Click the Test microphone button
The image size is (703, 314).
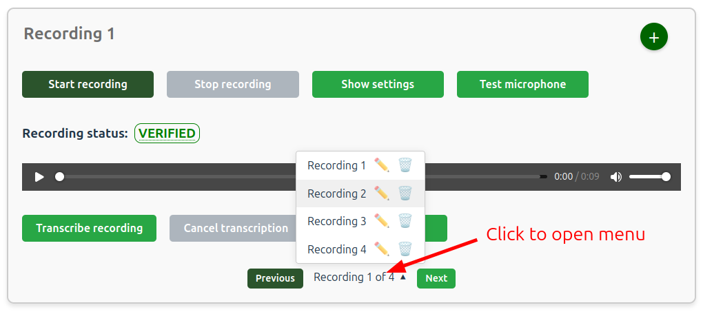(x=522, y=85)
